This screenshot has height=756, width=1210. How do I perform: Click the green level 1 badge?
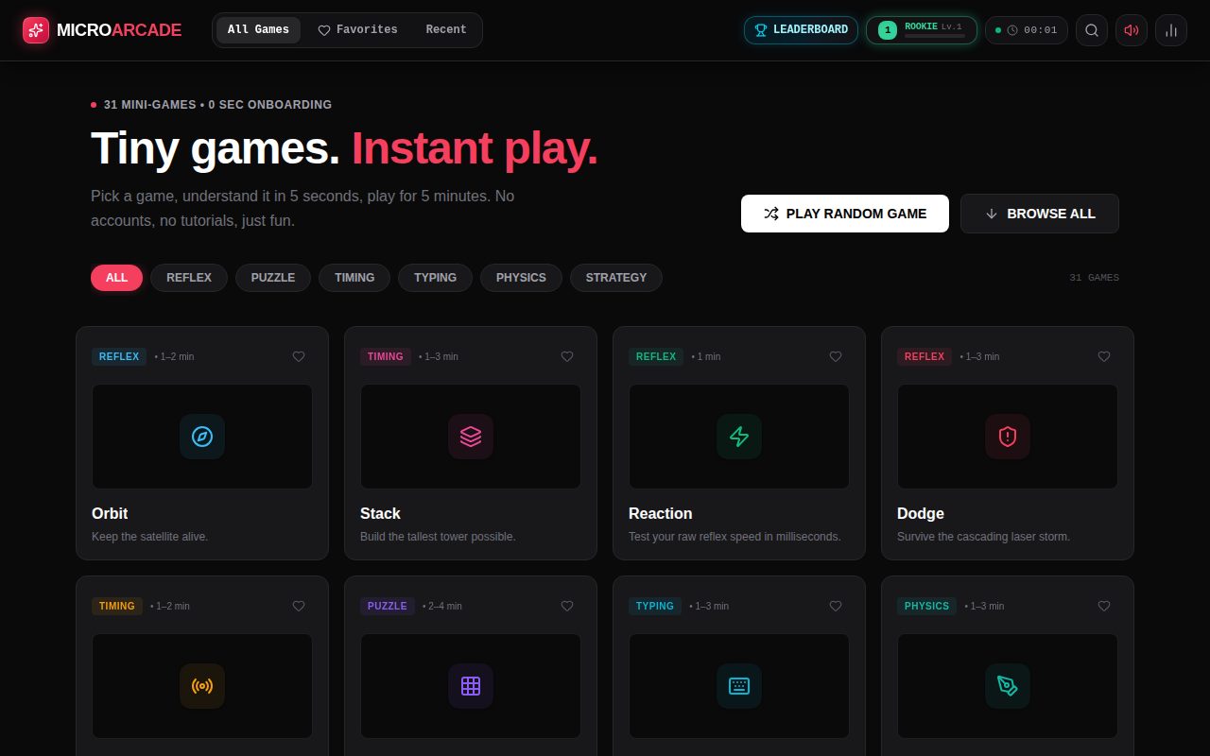tap(888, 30)
